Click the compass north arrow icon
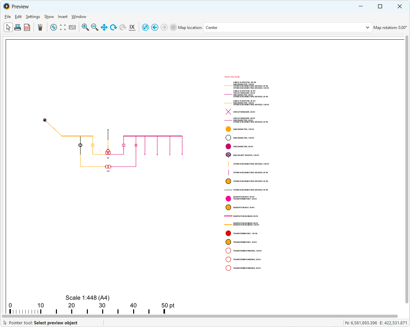410x327 pixels. [54, 27]
